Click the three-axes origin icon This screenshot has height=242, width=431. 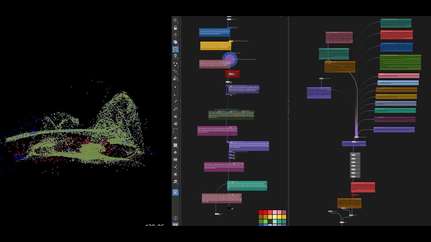(x=175, y=167)
